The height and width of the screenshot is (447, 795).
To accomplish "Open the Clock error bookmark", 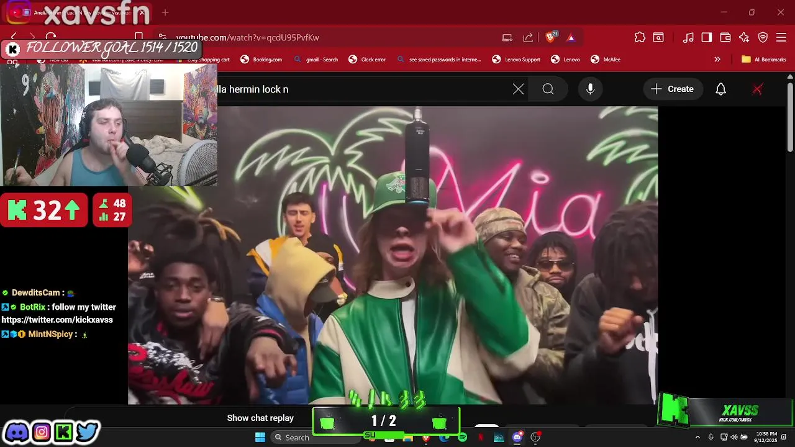I will [367, 60].
